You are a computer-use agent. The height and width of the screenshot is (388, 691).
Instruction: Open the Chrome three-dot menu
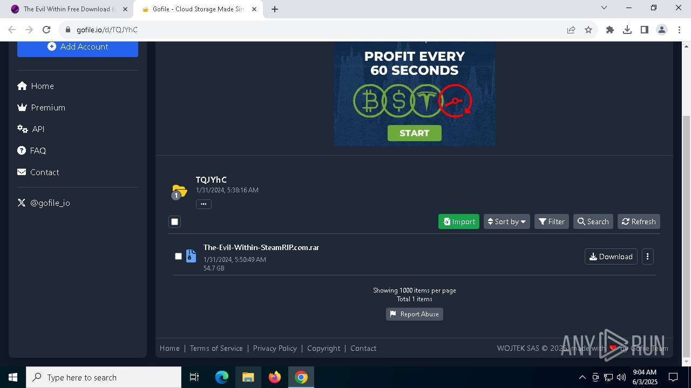click(x=679, y=30)
